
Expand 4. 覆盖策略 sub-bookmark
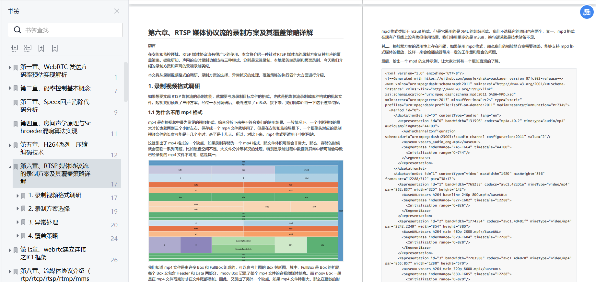[18, 236]
